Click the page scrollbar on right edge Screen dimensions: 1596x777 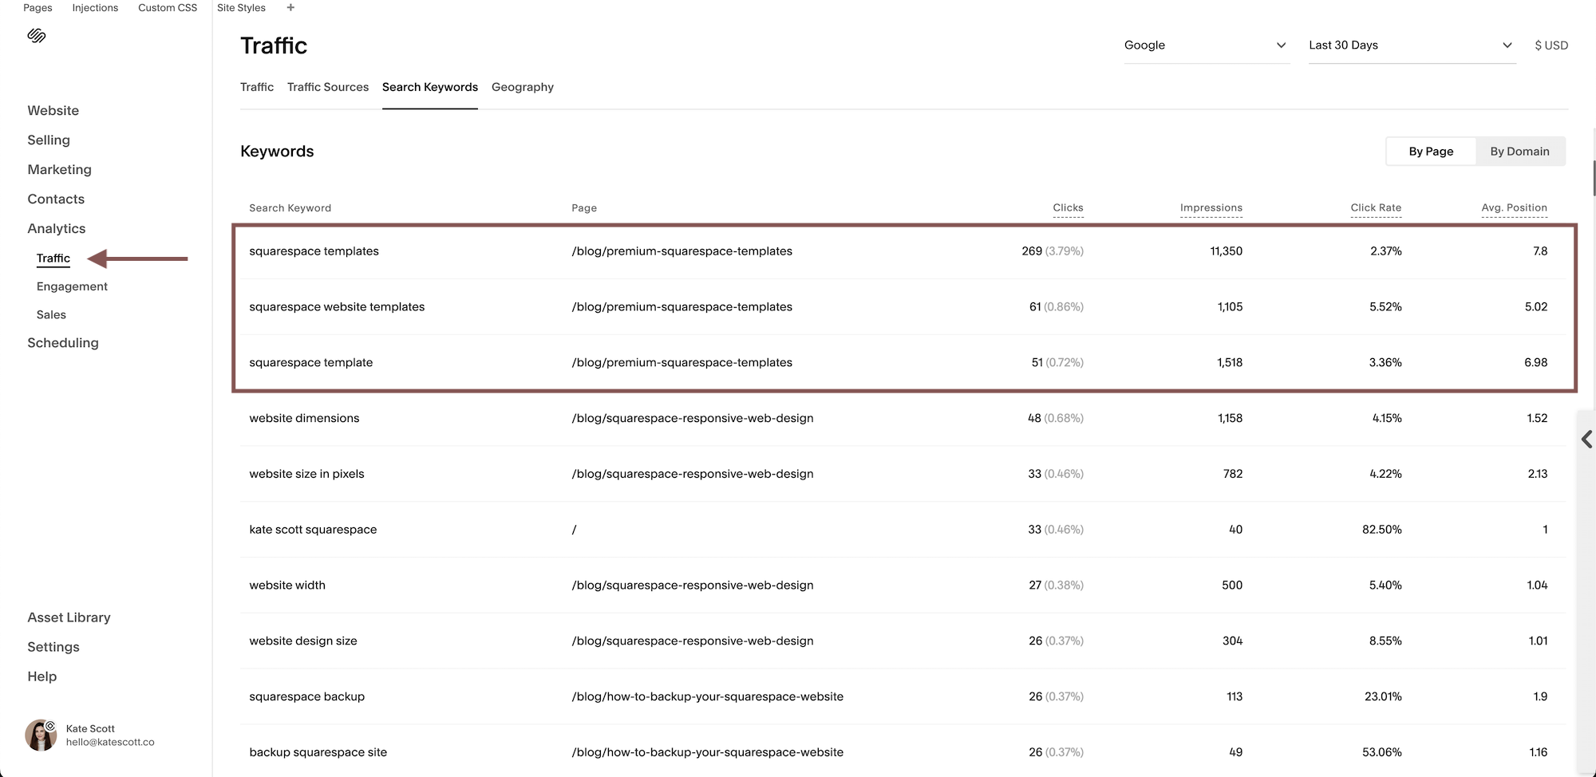[x=1594, y=177]
